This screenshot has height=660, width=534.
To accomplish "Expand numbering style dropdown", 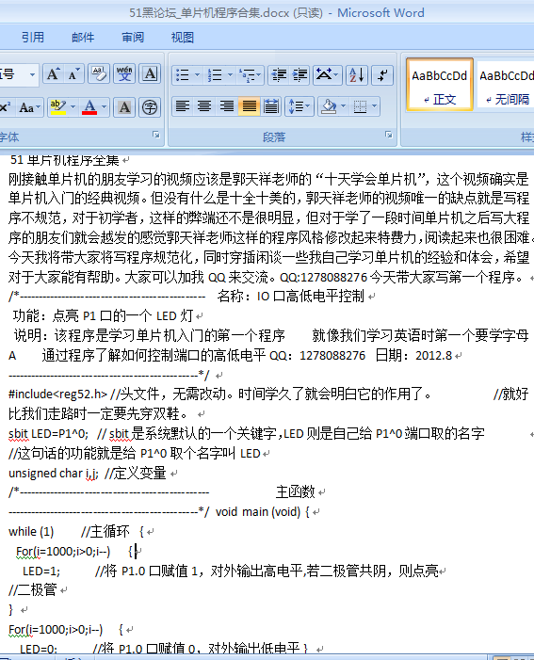I will (230, 75).
